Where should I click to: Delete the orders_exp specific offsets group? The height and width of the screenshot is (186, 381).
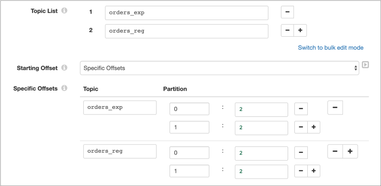point(335,108)
